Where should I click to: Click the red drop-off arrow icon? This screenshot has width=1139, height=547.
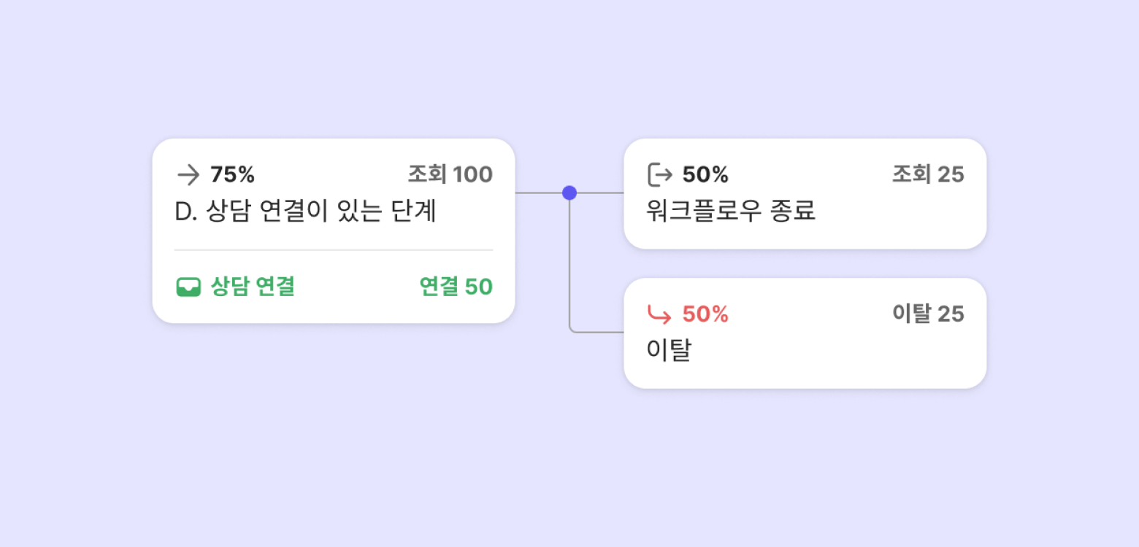tap(660, 314)
